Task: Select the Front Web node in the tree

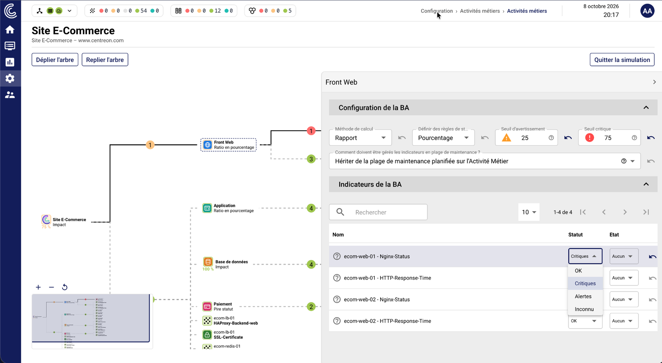Action: point(228,145)
